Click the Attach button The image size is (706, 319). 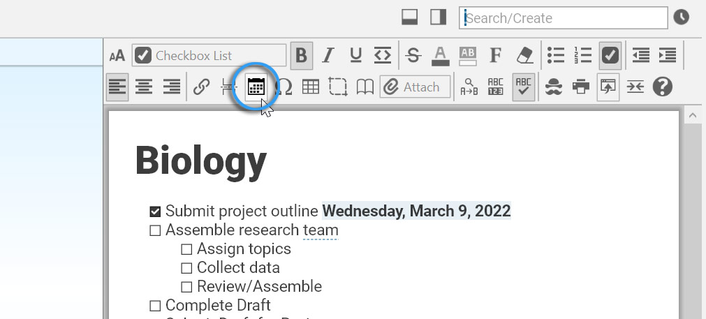tap(415, 87)
